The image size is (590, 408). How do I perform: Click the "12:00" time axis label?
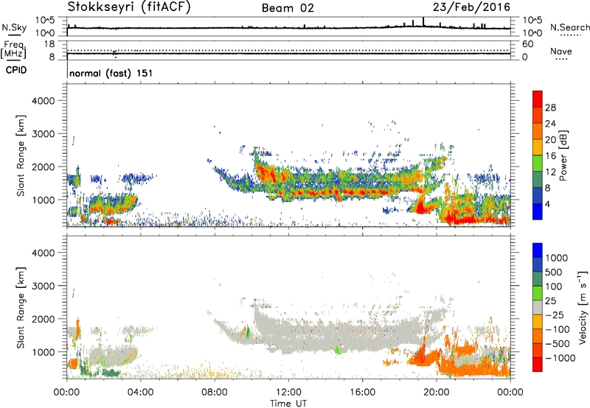(288, 393)
